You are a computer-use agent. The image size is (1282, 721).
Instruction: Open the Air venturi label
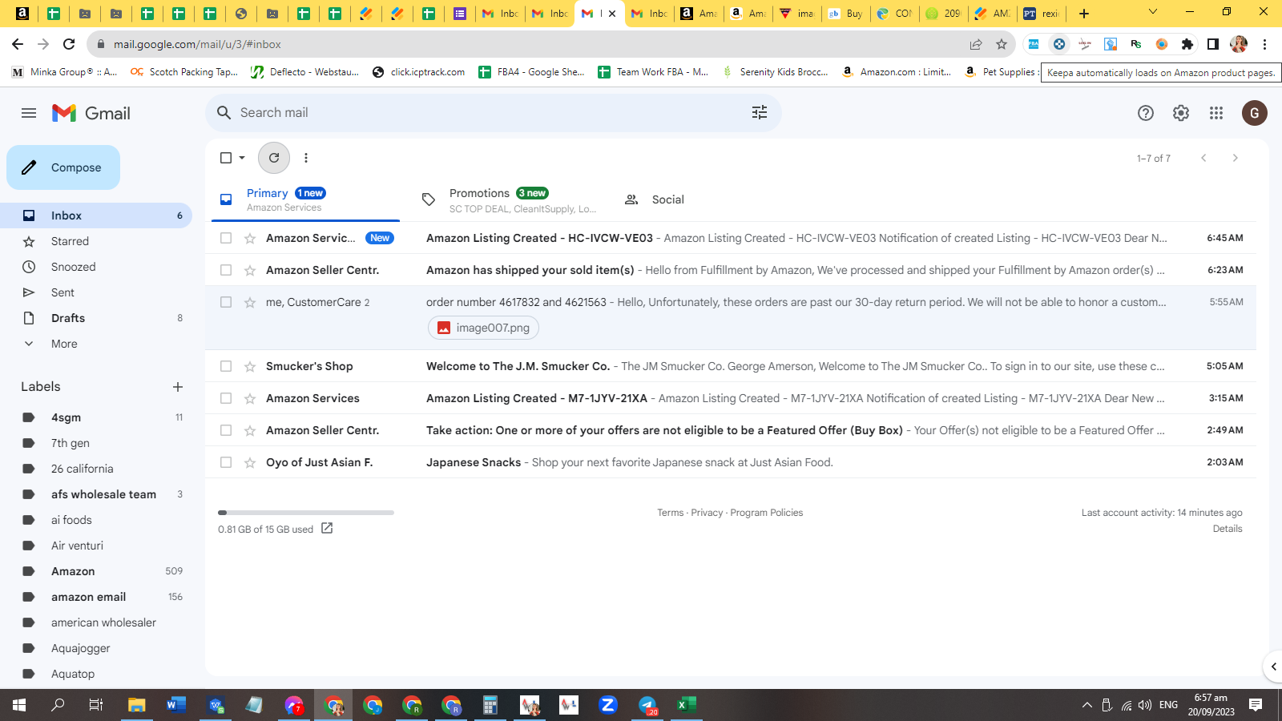pyautogui.click(x=96, y=546)
